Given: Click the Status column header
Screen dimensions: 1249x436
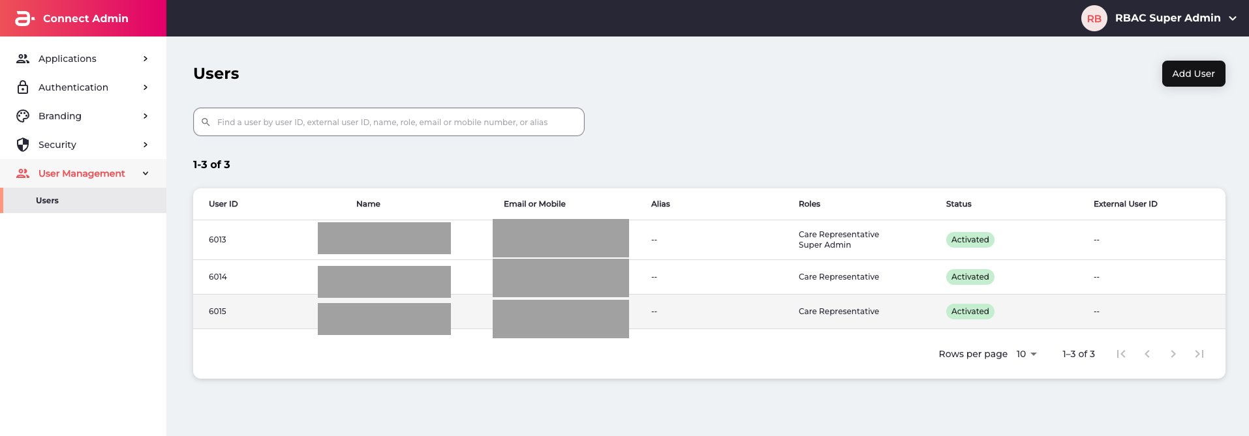Looking at the screenshot, I should pos(959,204).
